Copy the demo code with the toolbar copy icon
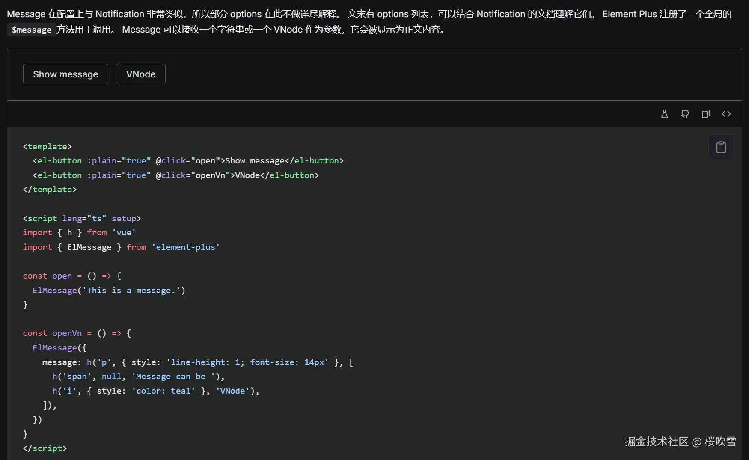749x460 pixels. pyautogui.click(x=706, y=114)
